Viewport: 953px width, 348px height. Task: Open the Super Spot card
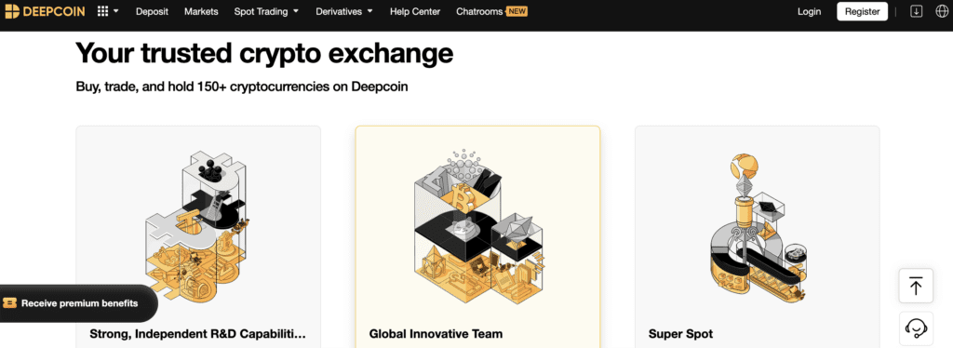[758, 237]
